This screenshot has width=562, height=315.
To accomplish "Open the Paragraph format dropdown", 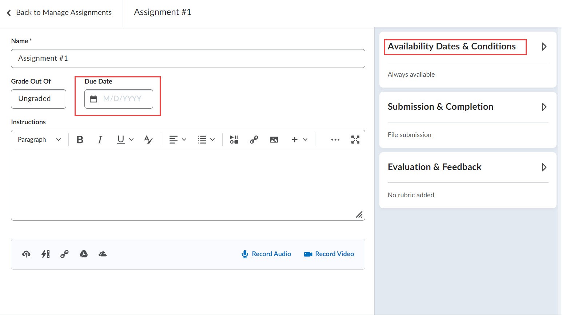I will pyautogui.click(x=39, y=140).
